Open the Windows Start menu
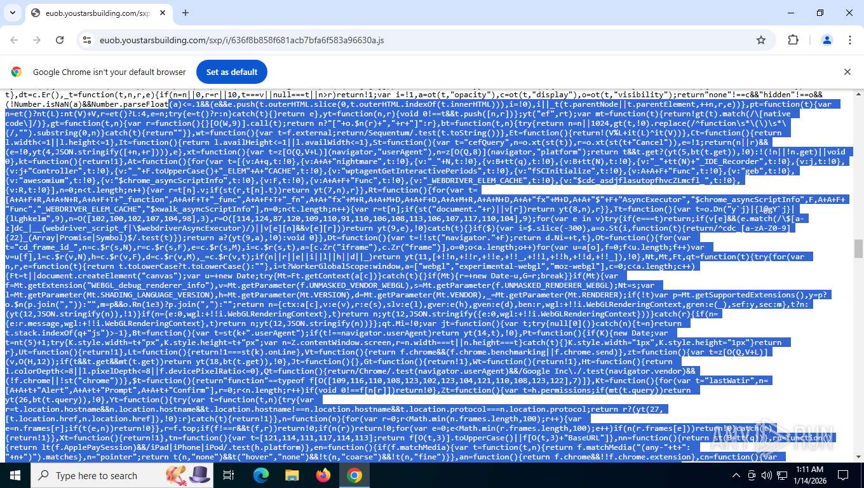Viewport: 864px width, 488px height. (x=15, y=475)
